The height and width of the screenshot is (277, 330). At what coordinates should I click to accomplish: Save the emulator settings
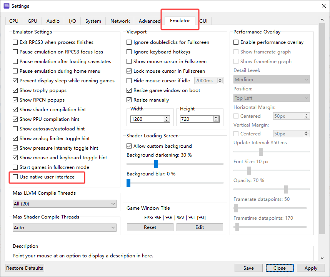pos(248,268)
